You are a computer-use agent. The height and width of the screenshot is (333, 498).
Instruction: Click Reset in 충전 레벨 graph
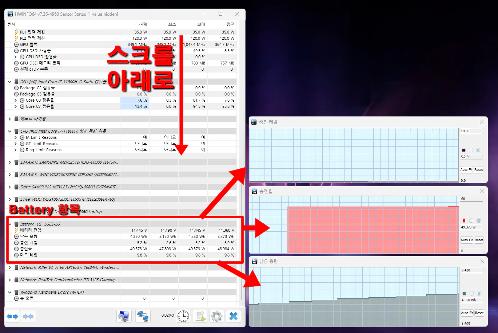click(478, 170)
